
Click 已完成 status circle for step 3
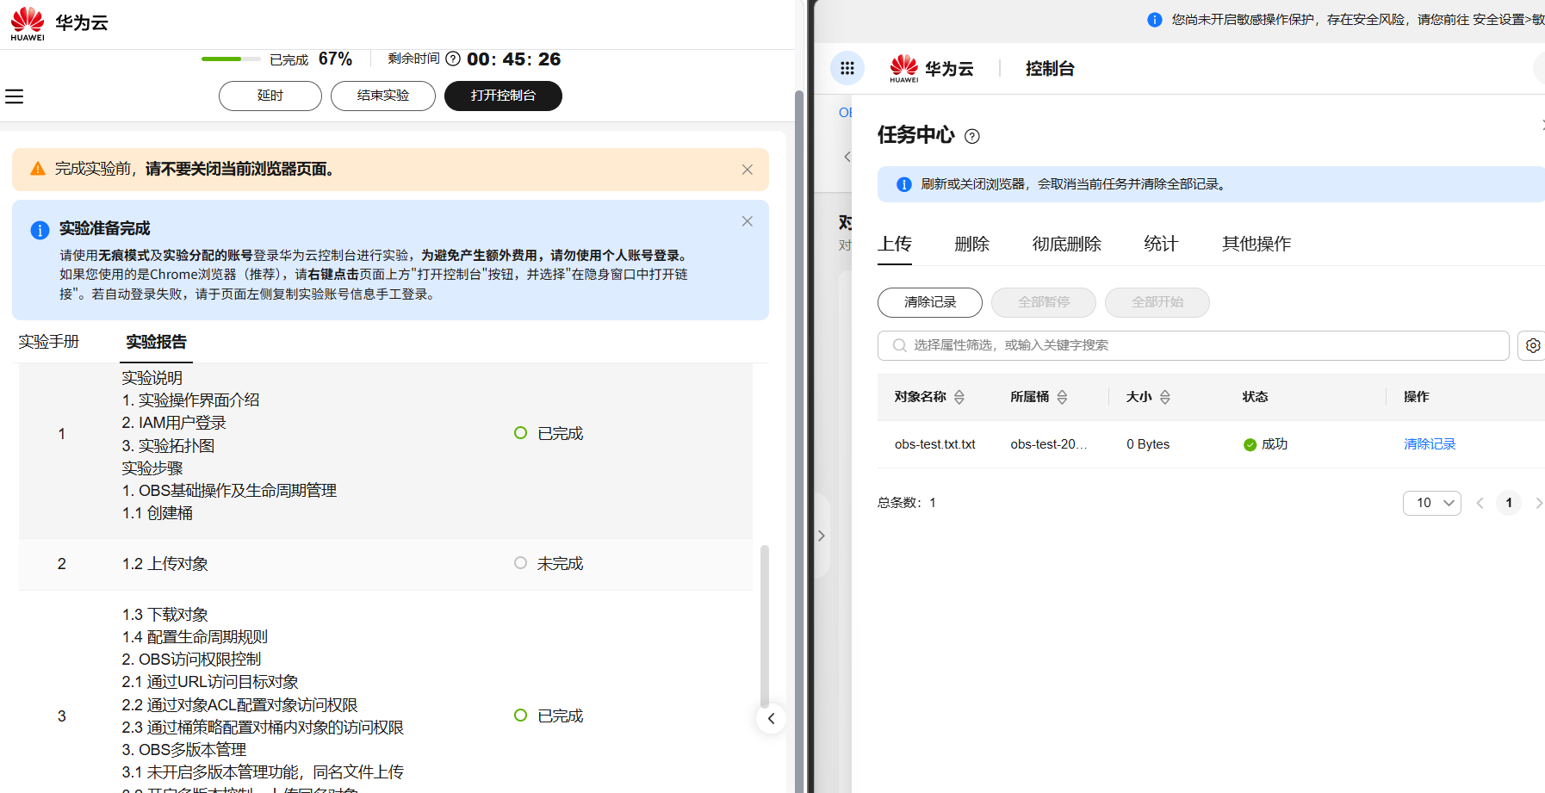[520, 716]
